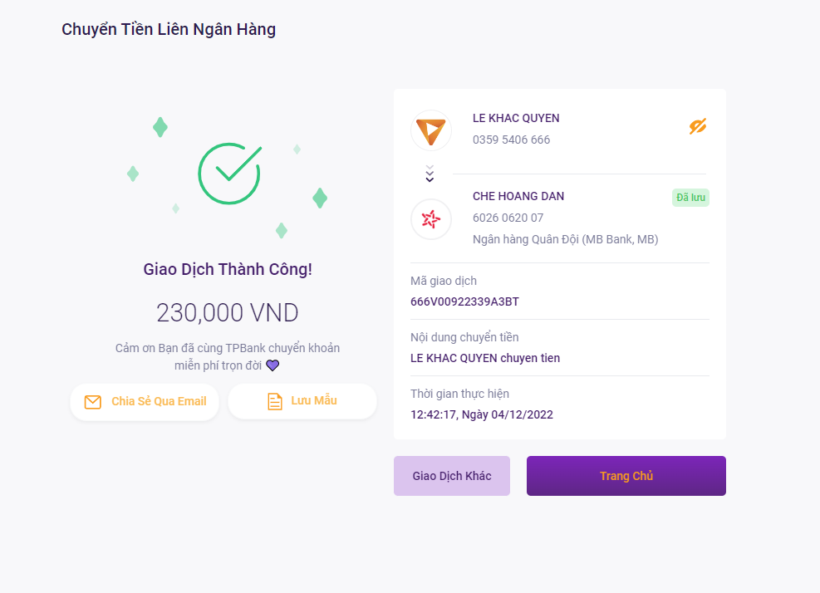
Task: Save template with Lưu Mẫu button
Action: [302, 401]
